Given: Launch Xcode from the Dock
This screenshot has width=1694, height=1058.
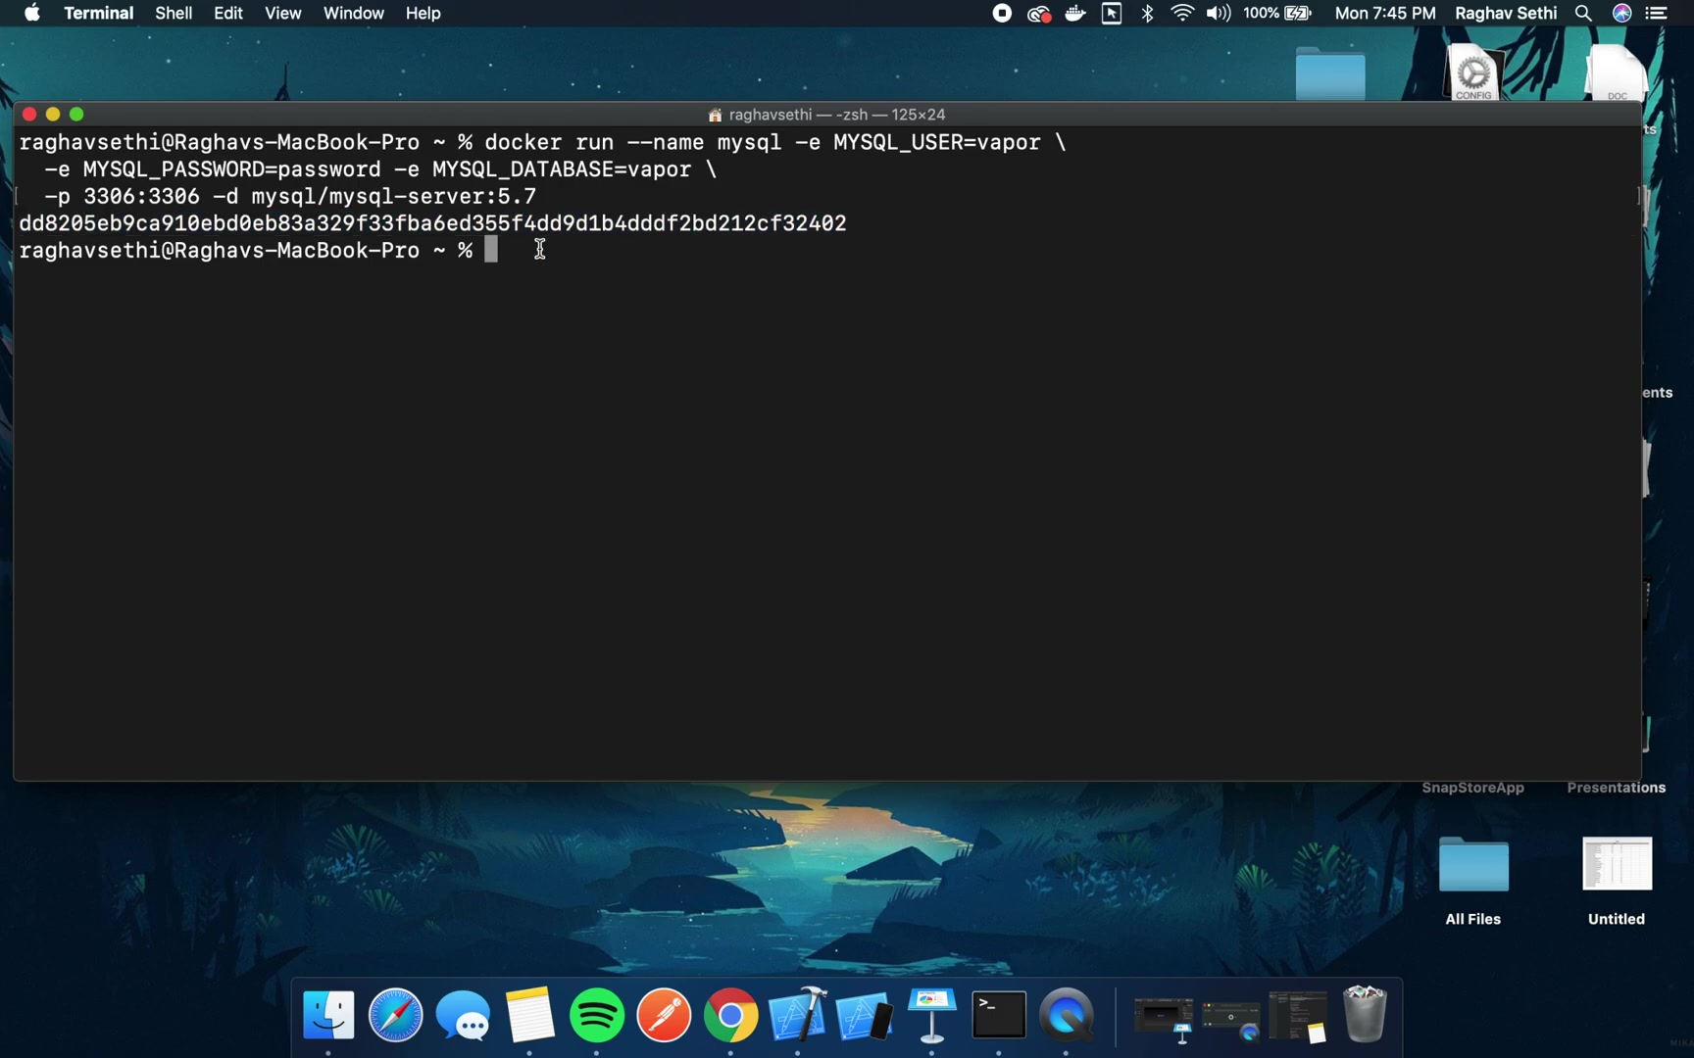Looking at the screenshot, I should pos(798,1016).
